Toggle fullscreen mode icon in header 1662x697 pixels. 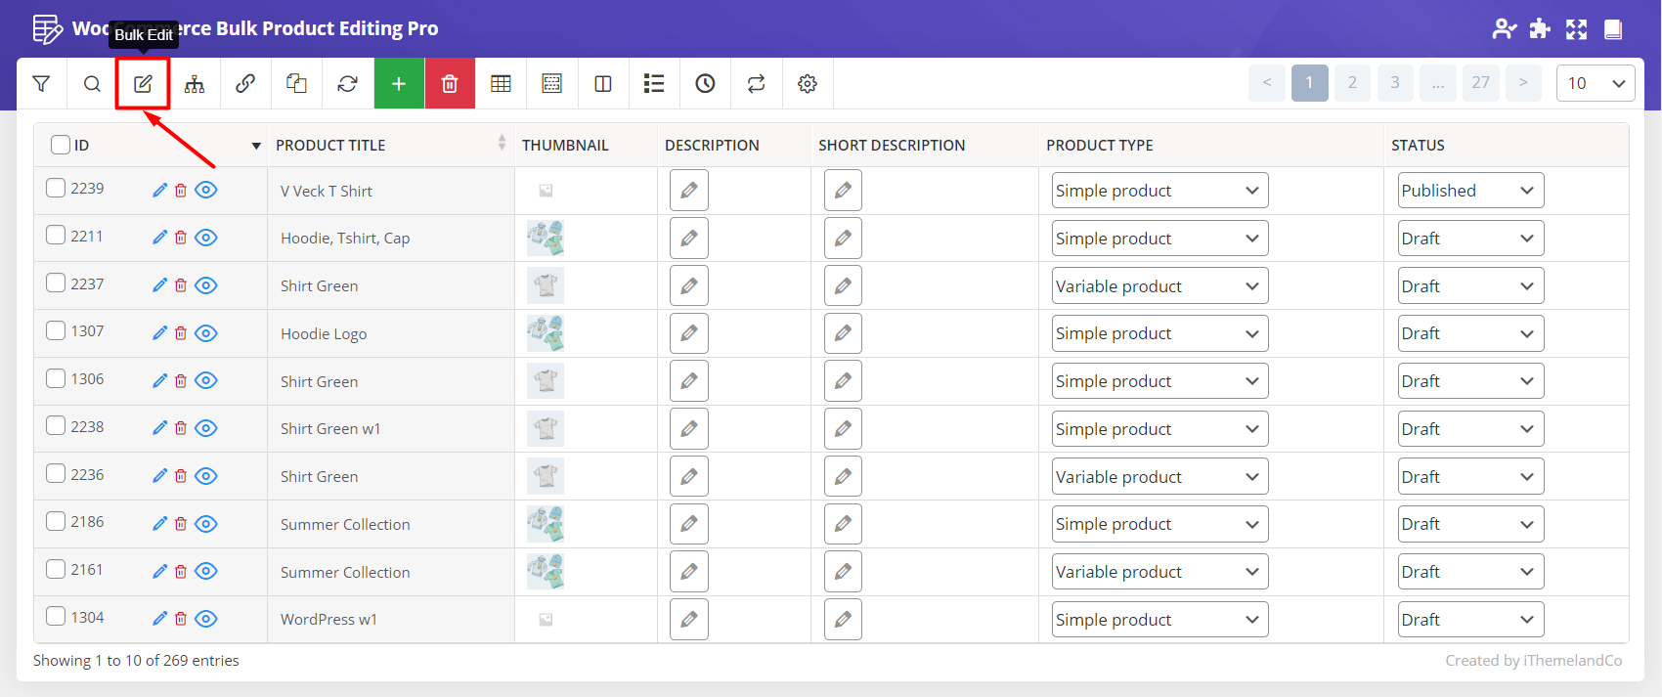1576,29
